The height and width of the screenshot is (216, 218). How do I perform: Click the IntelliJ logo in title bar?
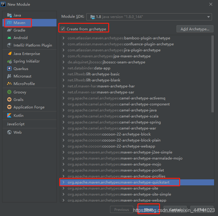3,4
